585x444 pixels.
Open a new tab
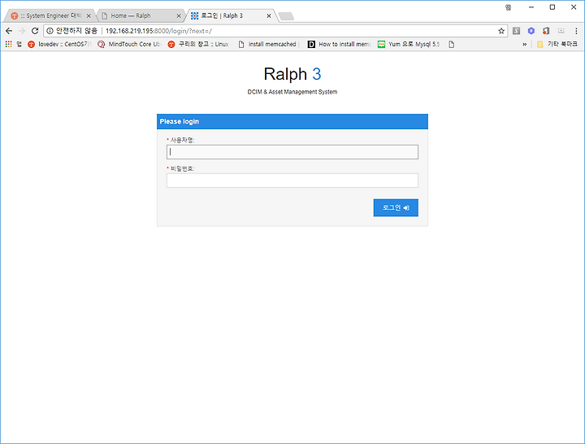286,16
